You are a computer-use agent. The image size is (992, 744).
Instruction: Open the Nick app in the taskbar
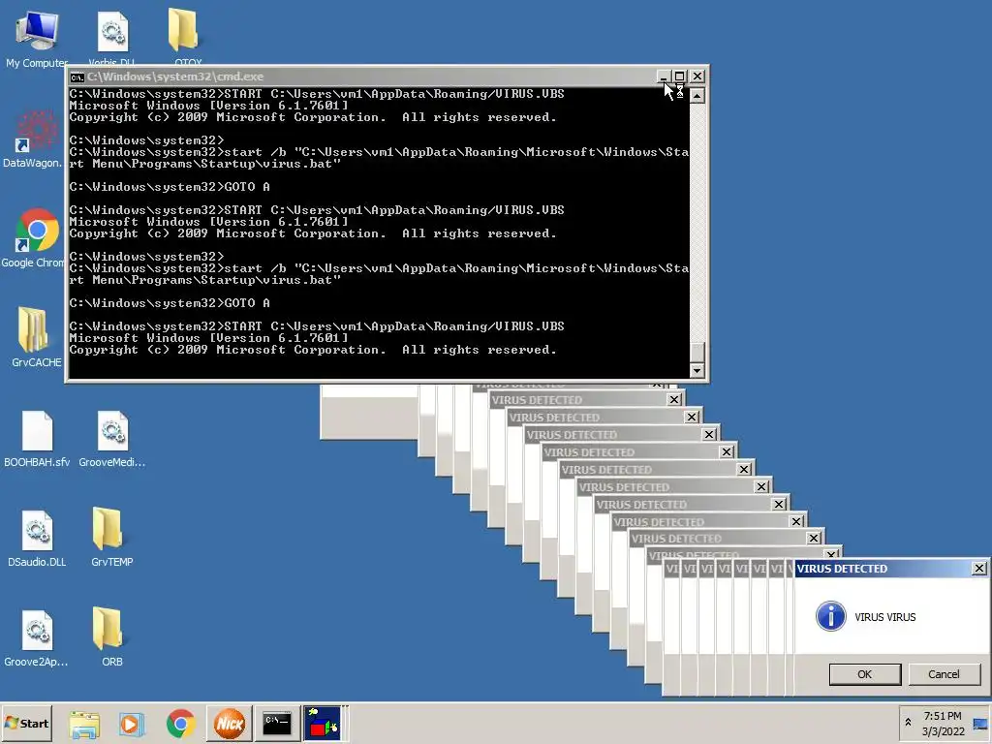[x=229, y=723]
